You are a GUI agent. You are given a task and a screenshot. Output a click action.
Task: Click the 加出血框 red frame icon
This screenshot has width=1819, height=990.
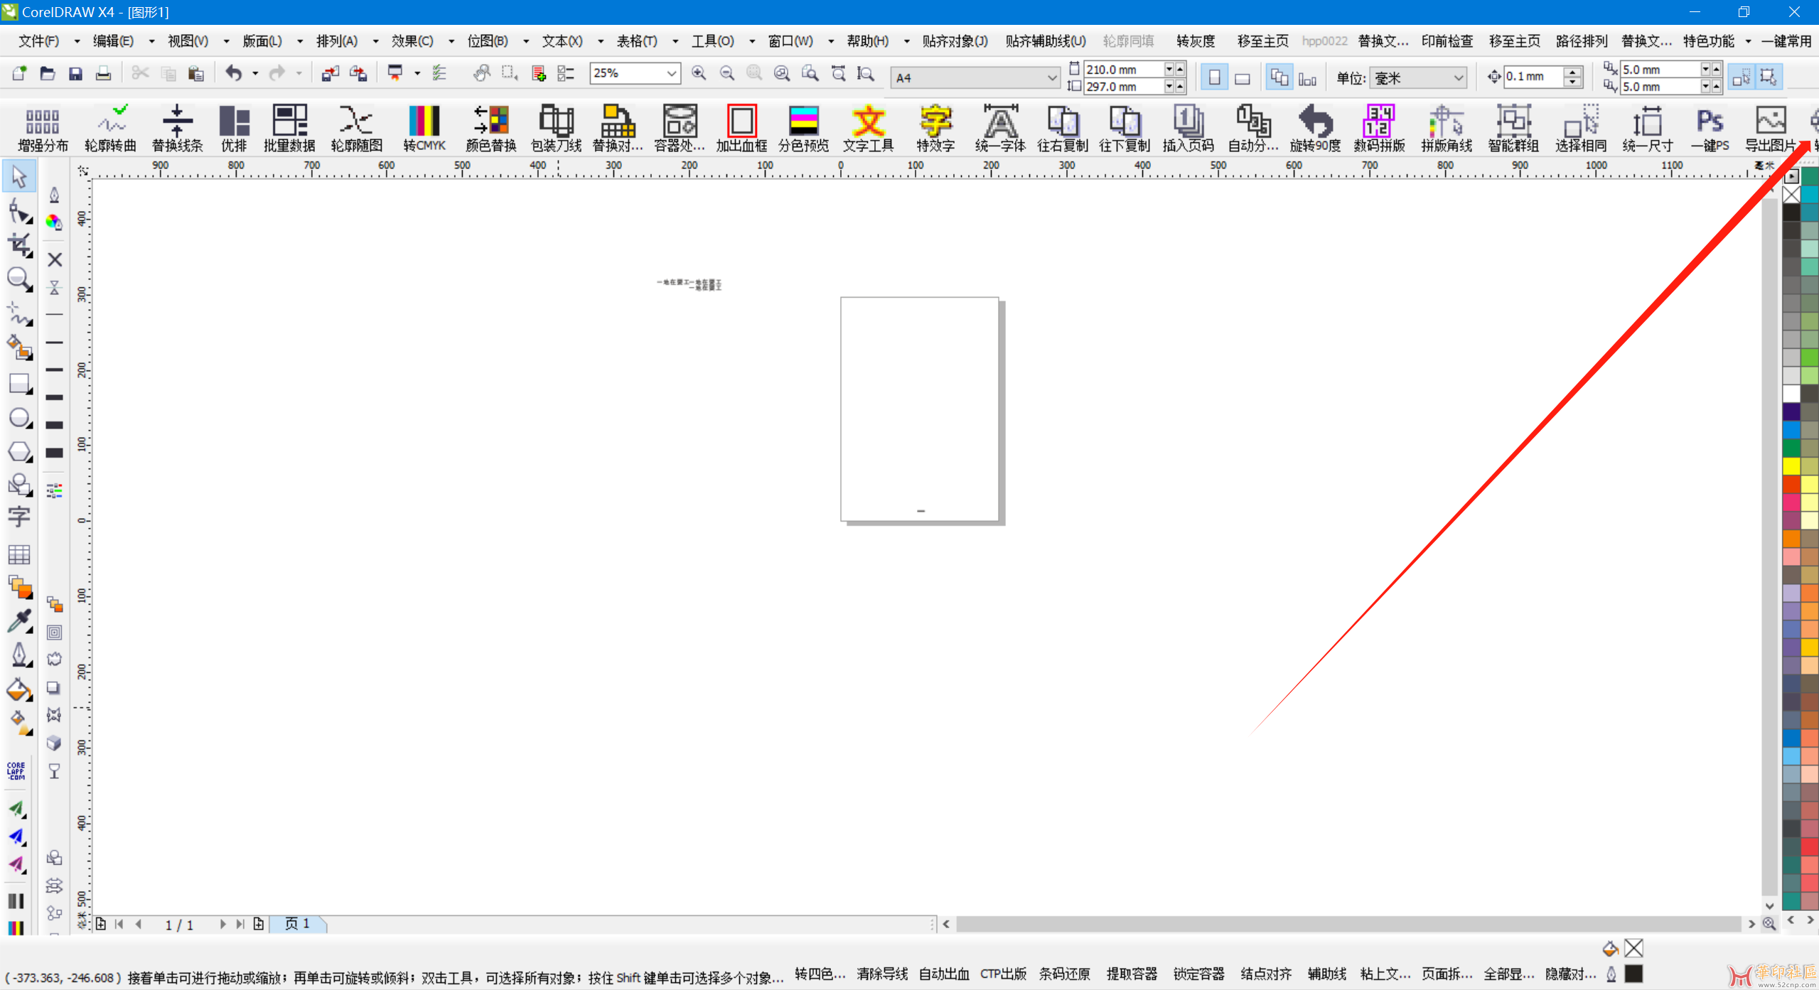click(x=741, y=128)
